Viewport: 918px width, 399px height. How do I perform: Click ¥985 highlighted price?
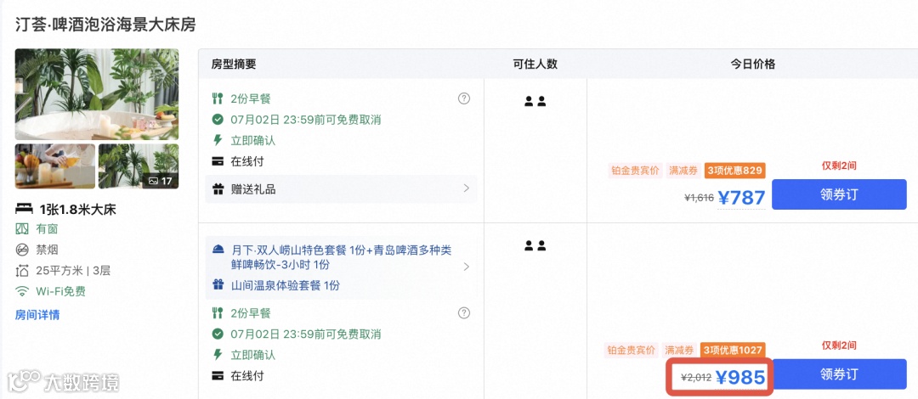(x=741, y=377)
